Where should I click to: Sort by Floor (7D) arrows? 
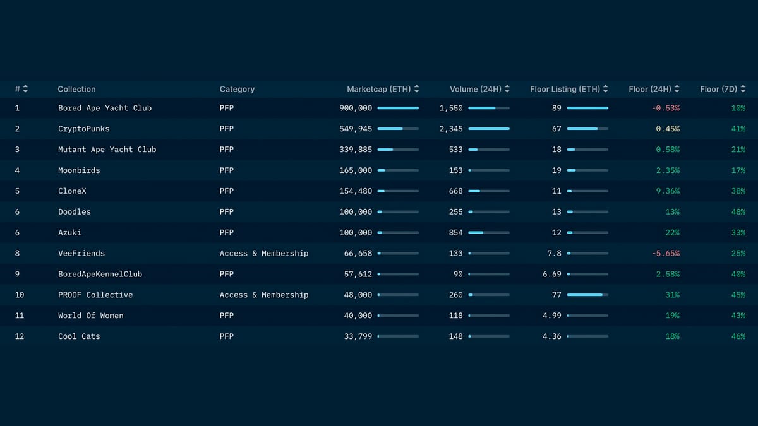coord(743,89)
